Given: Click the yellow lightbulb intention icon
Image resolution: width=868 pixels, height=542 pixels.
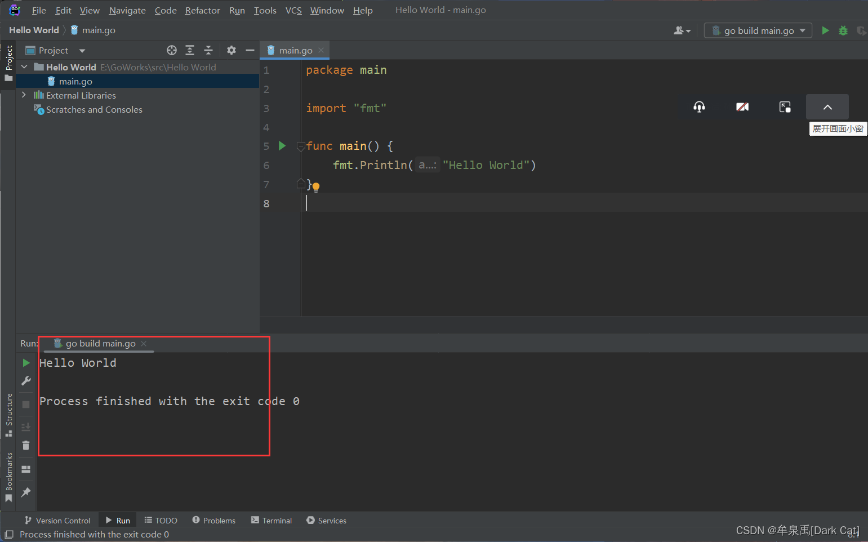Looking at the screenshot, I should [316, 187].
